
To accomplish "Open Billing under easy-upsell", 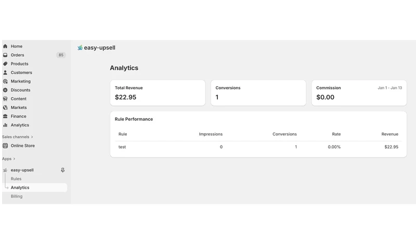I will coord(17,197).
